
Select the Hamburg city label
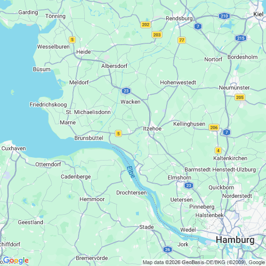[x=235, y=240]
